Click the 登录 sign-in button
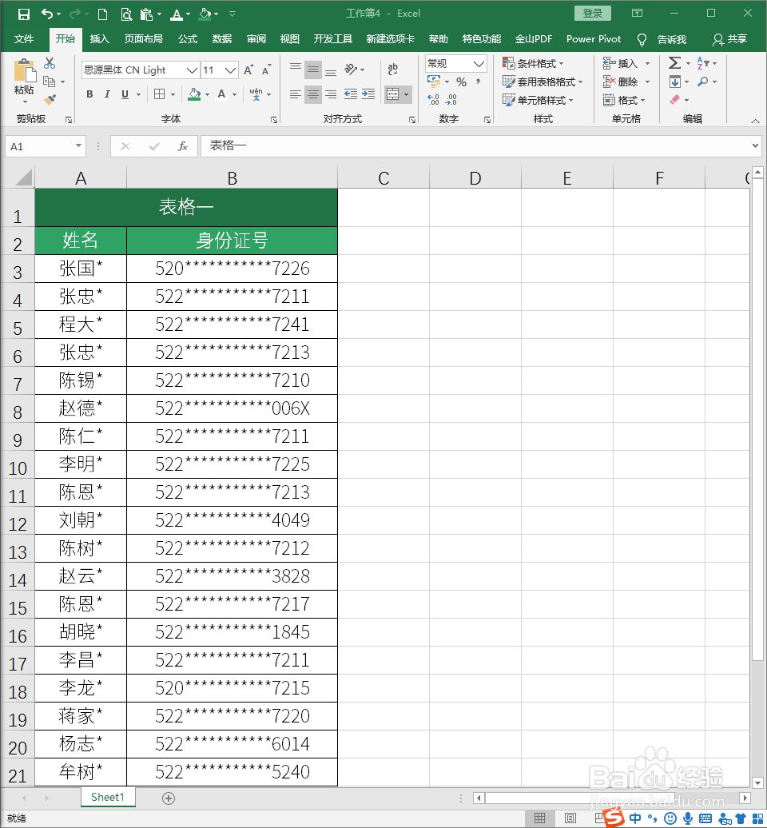Screen dimensions: 767x828 tap(592, 13)
